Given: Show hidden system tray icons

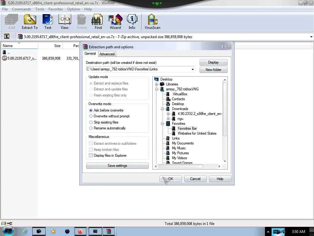Looking at the screenshot, I should [x=268, y=232].
